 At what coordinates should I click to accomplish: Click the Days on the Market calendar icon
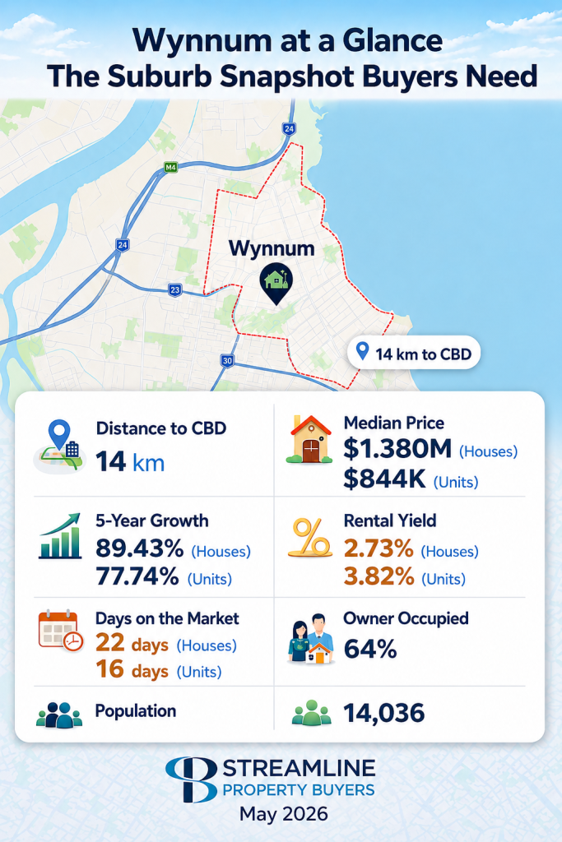pos(61,631)
